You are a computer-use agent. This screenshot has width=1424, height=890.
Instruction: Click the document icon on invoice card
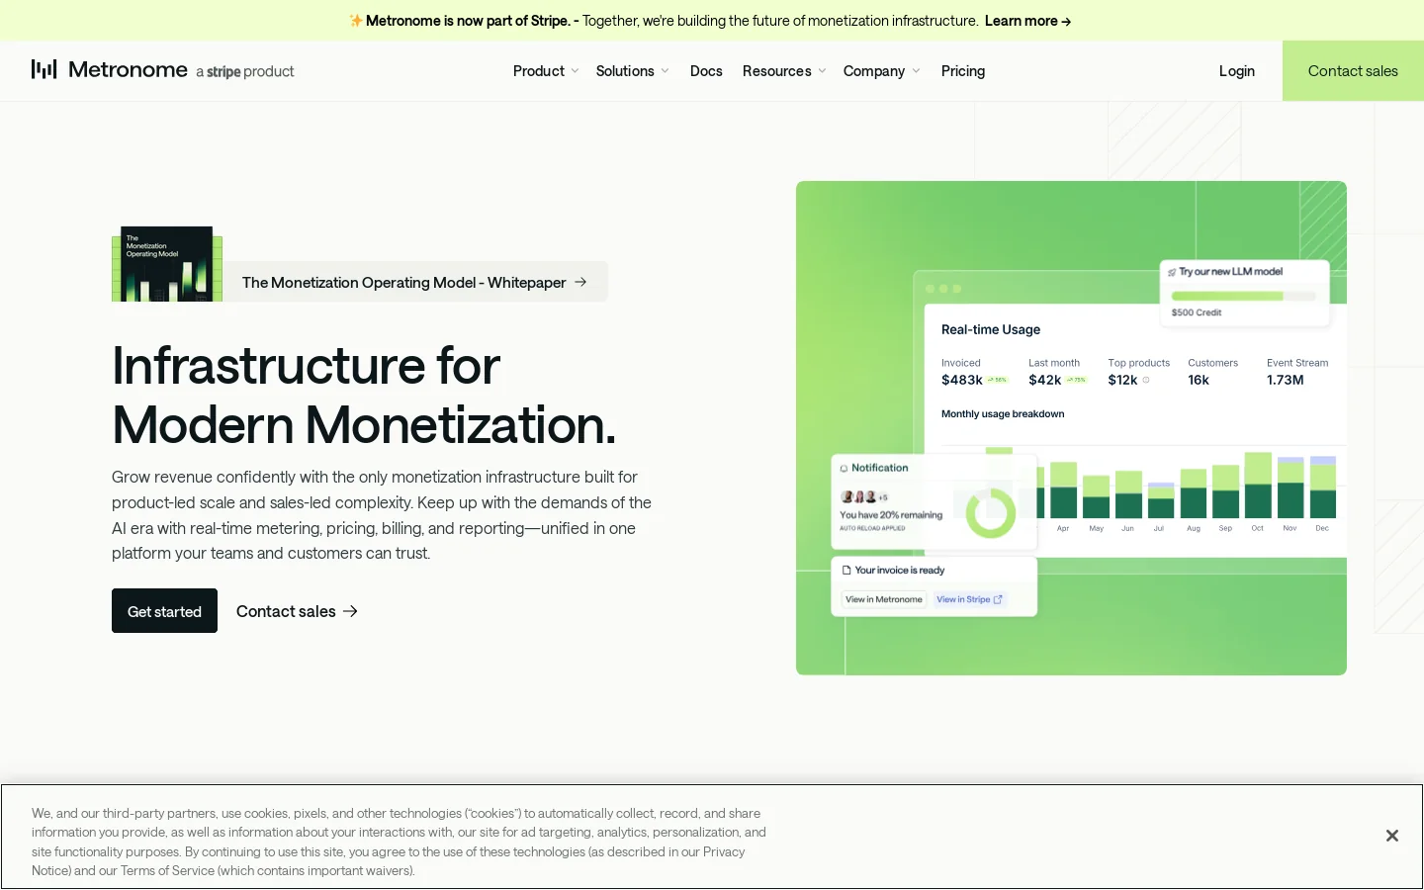[846, 571]
